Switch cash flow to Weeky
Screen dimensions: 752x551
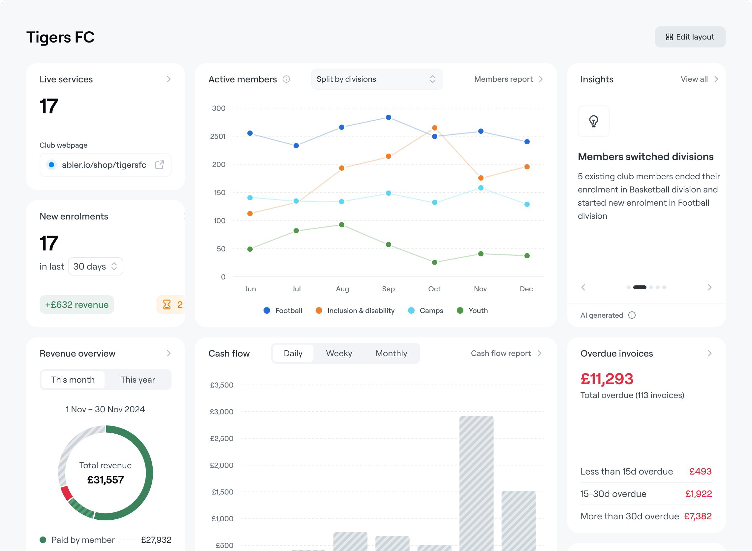pos(339,354)
